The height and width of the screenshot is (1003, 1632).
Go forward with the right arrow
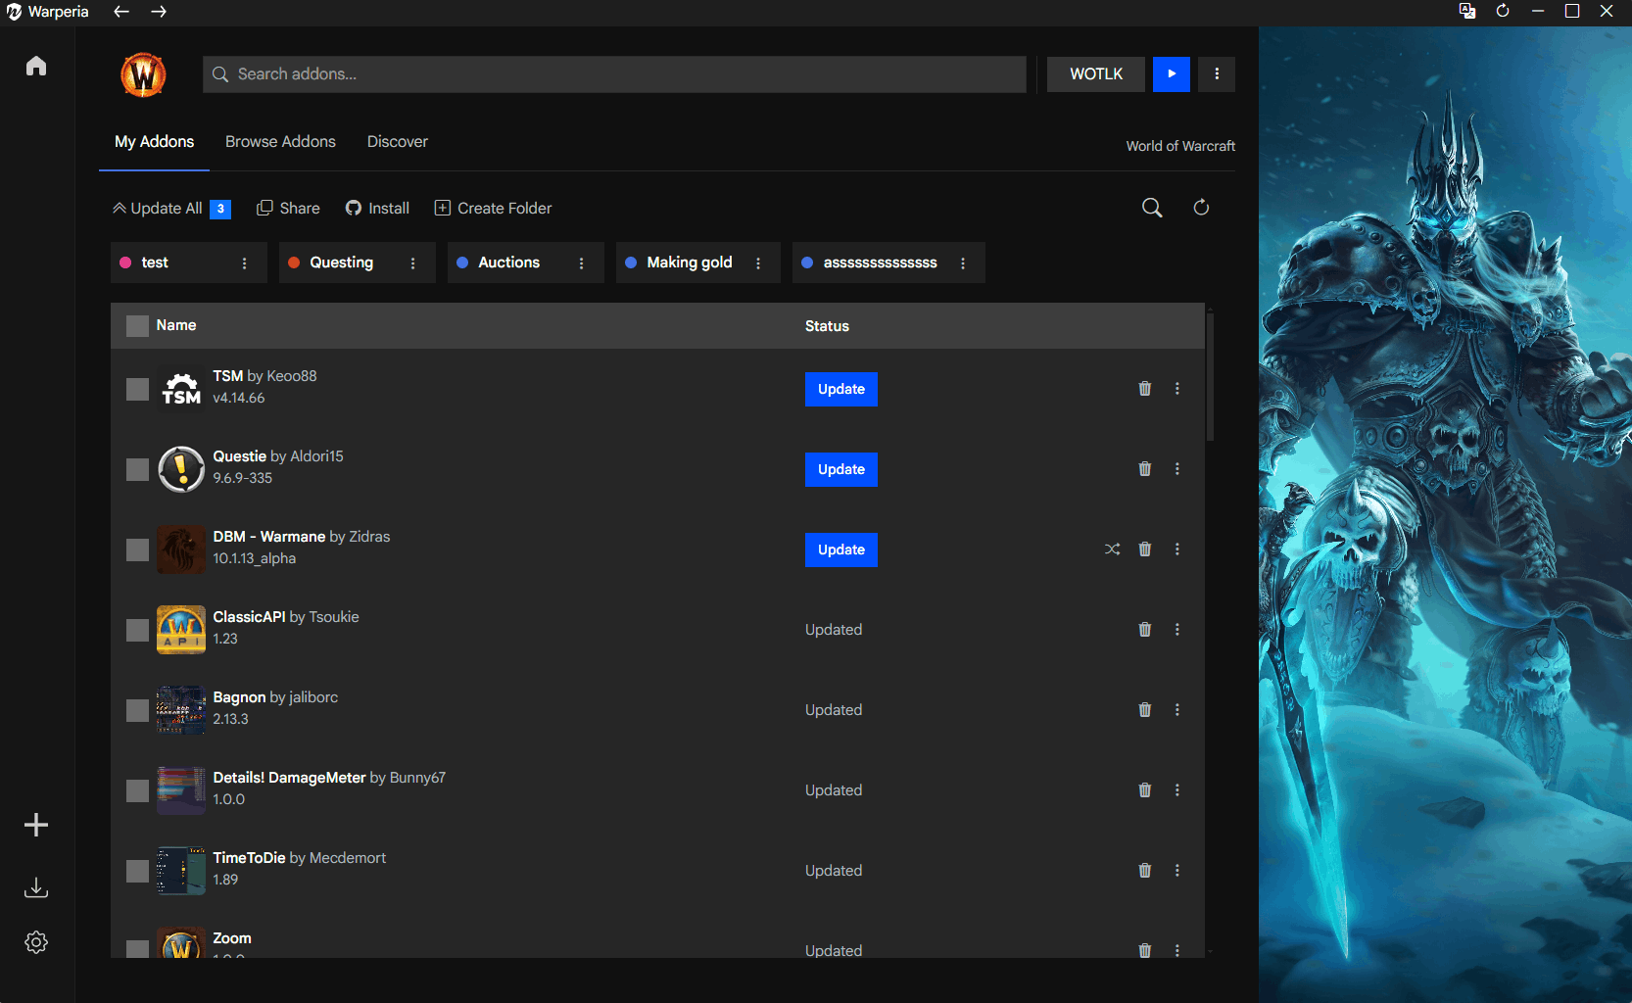[159, 12]
